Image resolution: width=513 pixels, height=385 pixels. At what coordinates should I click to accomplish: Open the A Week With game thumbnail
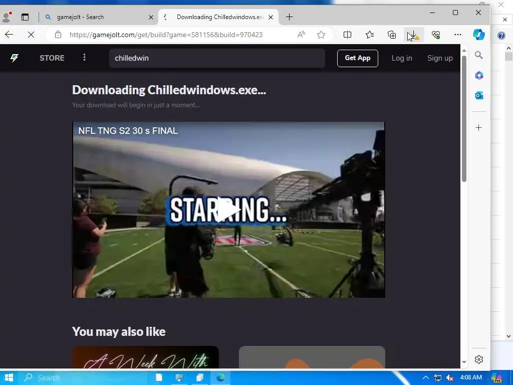pos(145,357)
